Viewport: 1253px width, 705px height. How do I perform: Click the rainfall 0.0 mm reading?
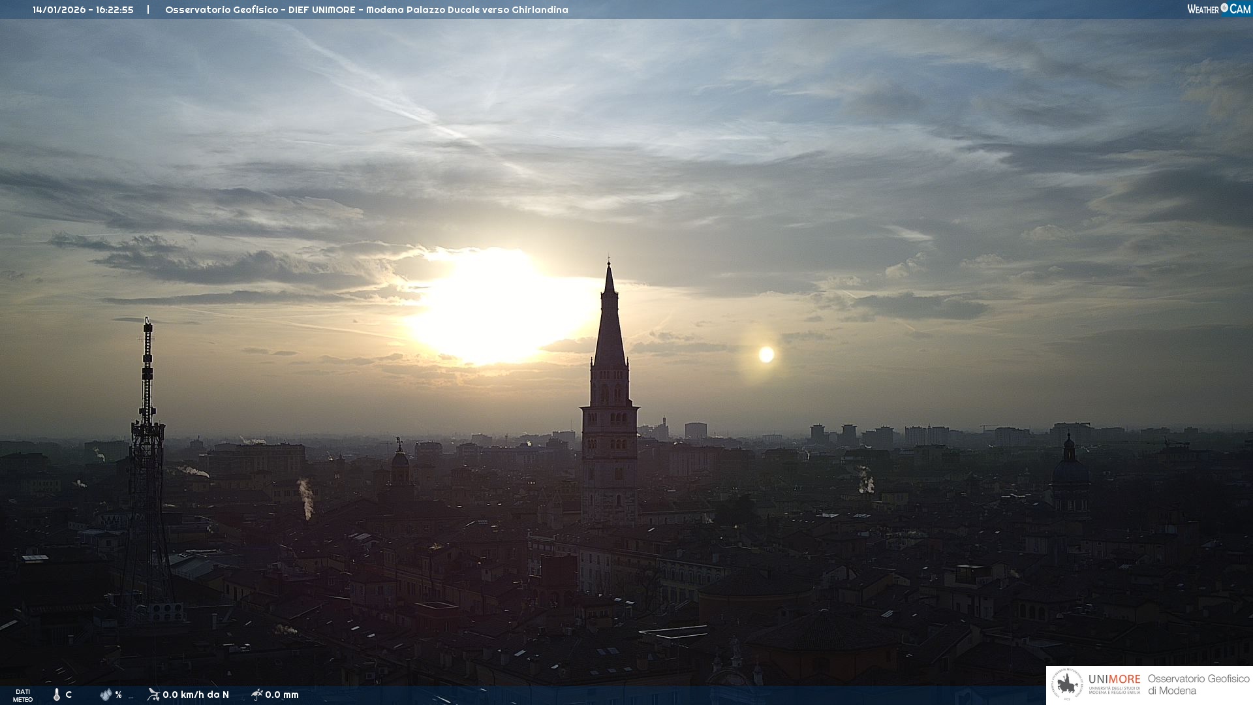pyautogui.click(x=282, y=695)
